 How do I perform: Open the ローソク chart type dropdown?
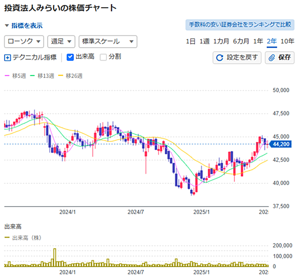24,42
